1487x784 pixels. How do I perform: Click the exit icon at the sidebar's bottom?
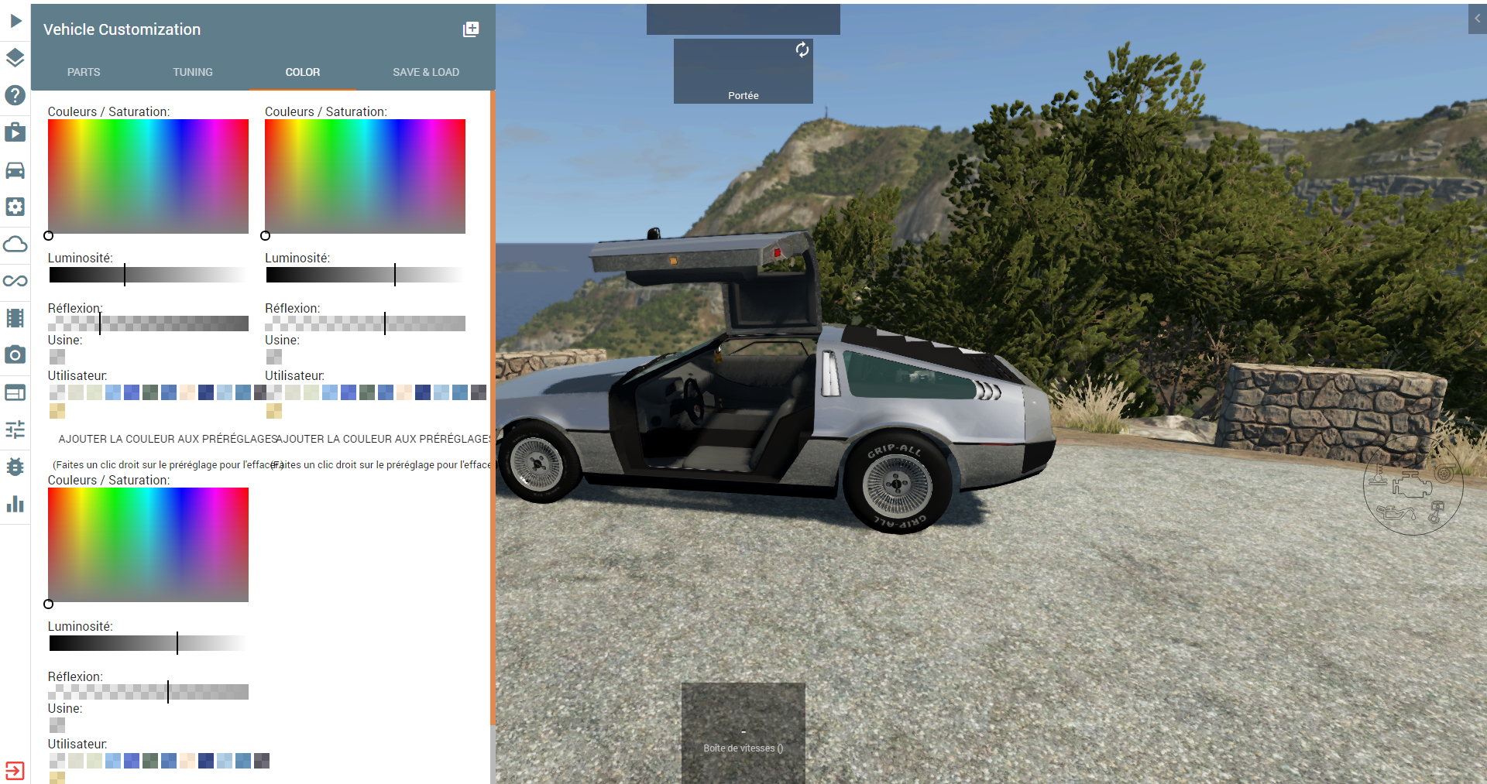click(x=15, y=771)
